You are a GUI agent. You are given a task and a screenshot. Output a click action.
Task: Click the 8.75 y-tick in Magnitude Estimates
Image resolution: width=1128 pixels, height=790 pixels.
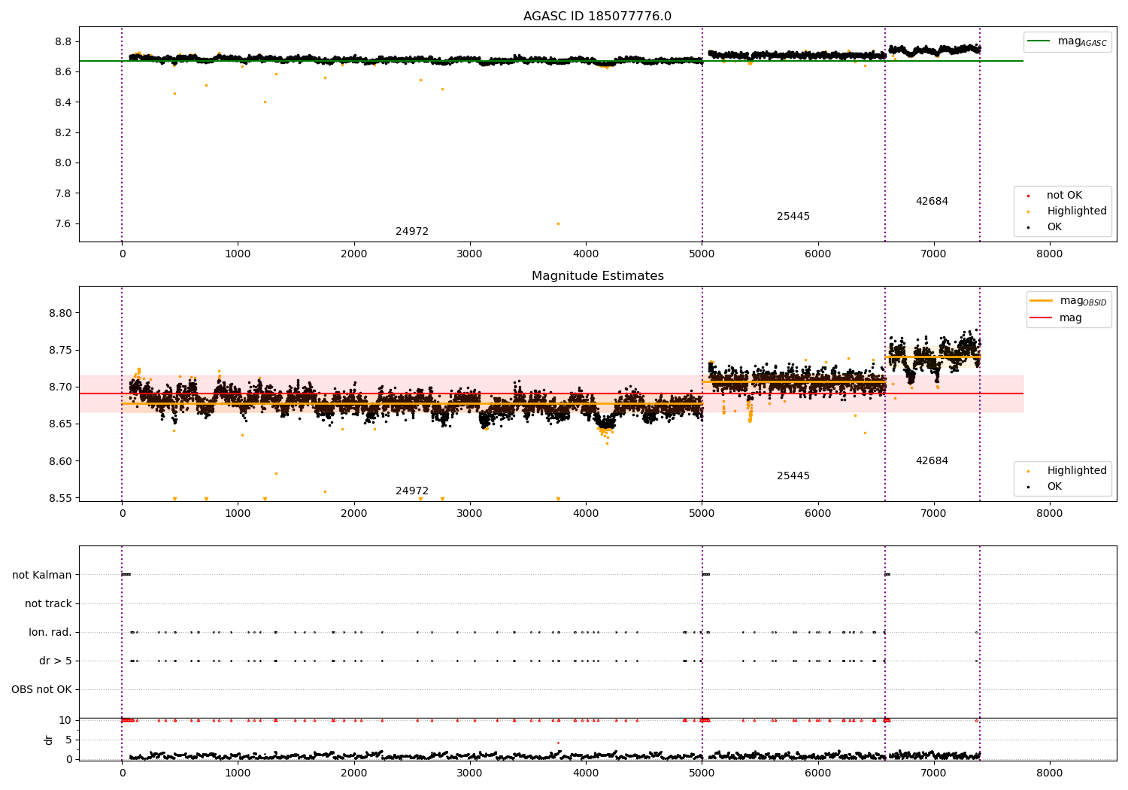tap(60, 351)
